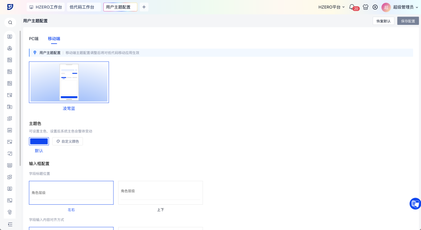Click the HZERO logo at top left
Viewport: 421px width, 230px height.
[10, 7]
